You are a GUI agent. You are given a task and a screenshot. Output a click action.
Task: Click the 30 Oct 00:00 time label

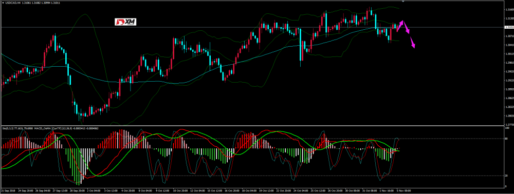click(353, 191)
